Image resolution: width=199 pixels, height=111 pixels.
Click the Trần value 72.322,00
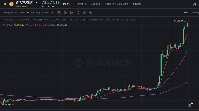(55, 20)
